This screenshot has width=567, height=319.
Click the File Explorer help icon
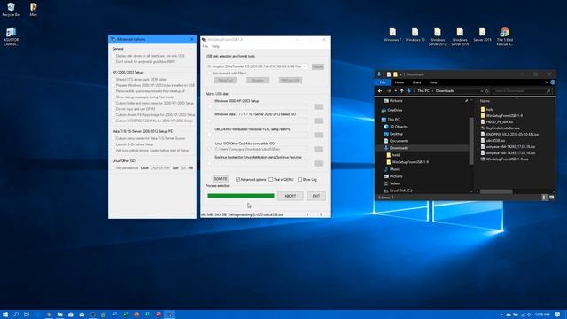pyautogui.click(x=553, y=82)
